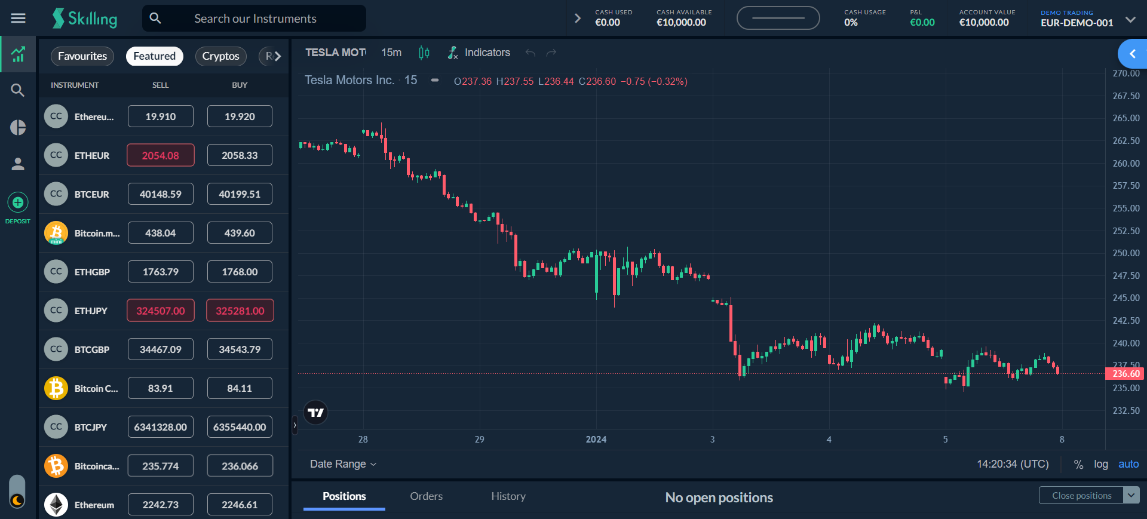The height and width of the screenshot is (519, 1147).
Task: Click the TradingView logo on chart
Action: coord(315,413)
